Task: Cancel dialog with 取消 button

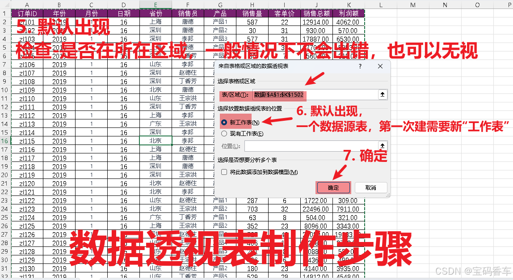Action: [x=371, y=188]
